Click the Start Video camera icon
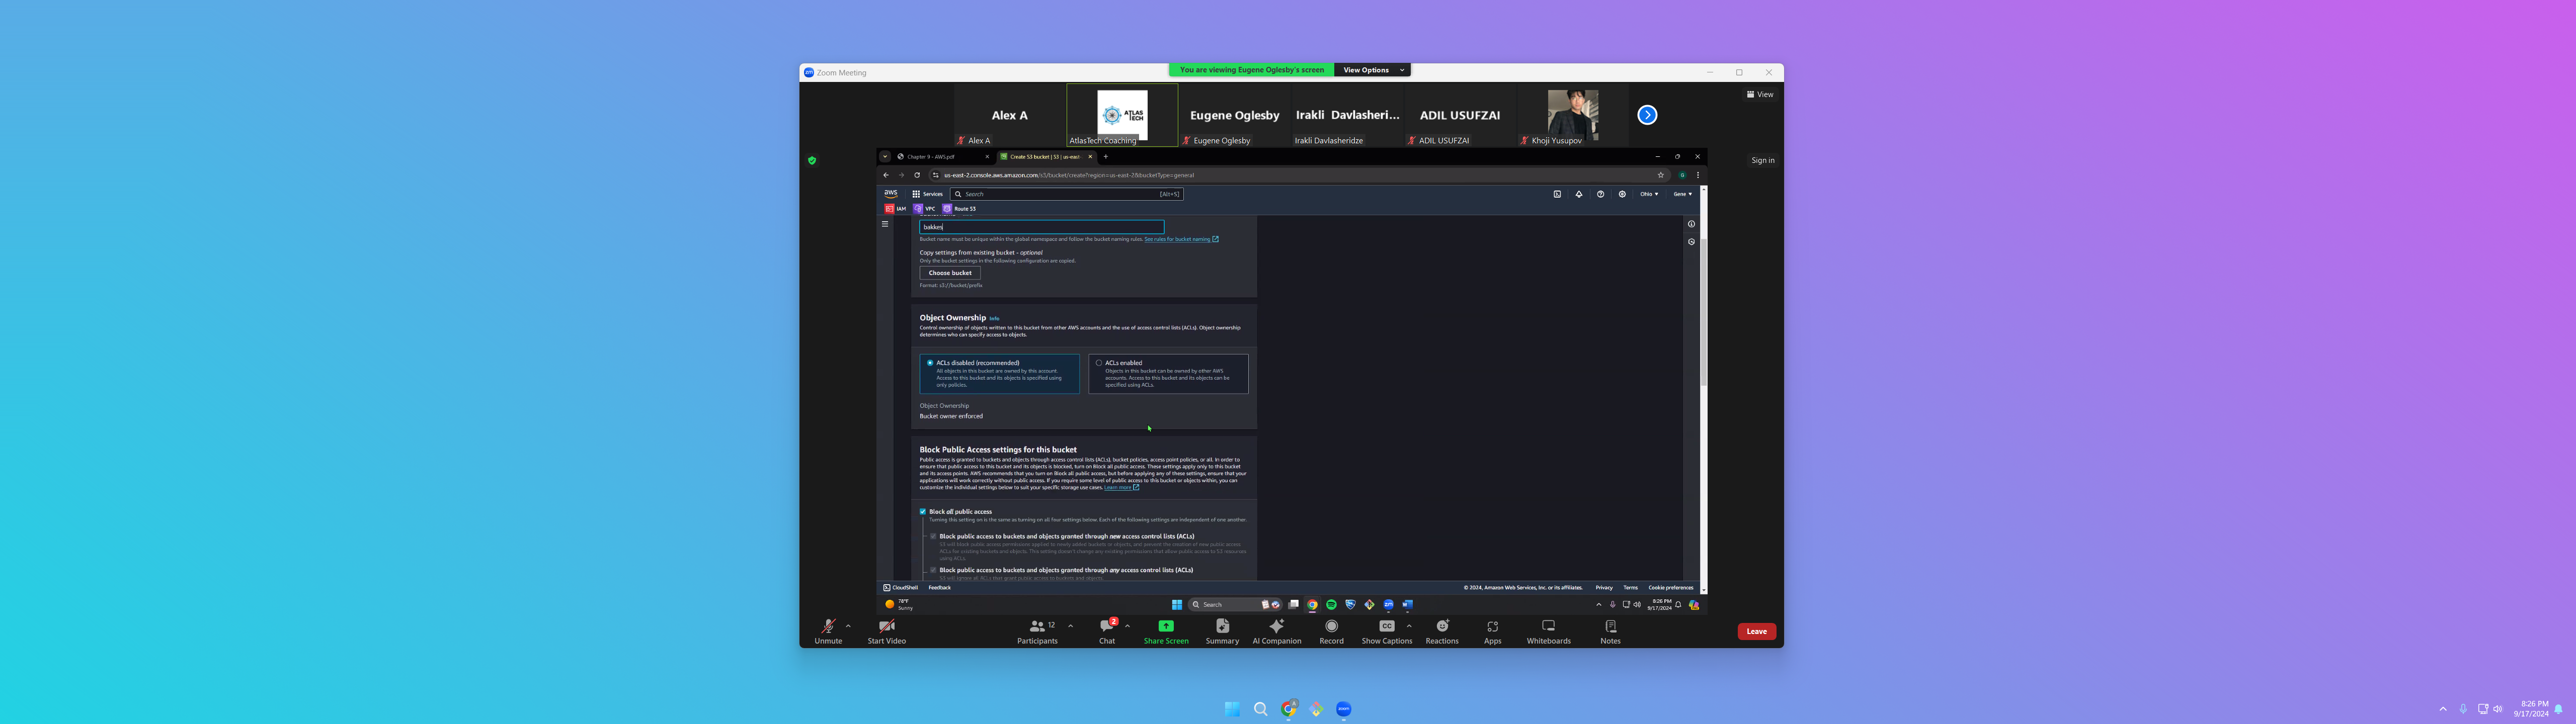The image size is (2576, 724). tap(886, 626)
